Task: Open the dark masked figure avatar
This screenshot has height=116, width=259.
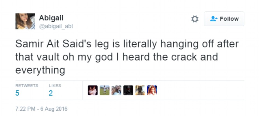Action: point(128,90)
